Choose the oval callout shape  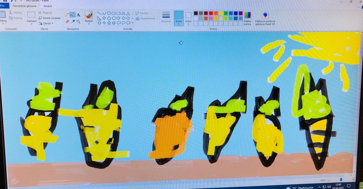click(123, 23)
